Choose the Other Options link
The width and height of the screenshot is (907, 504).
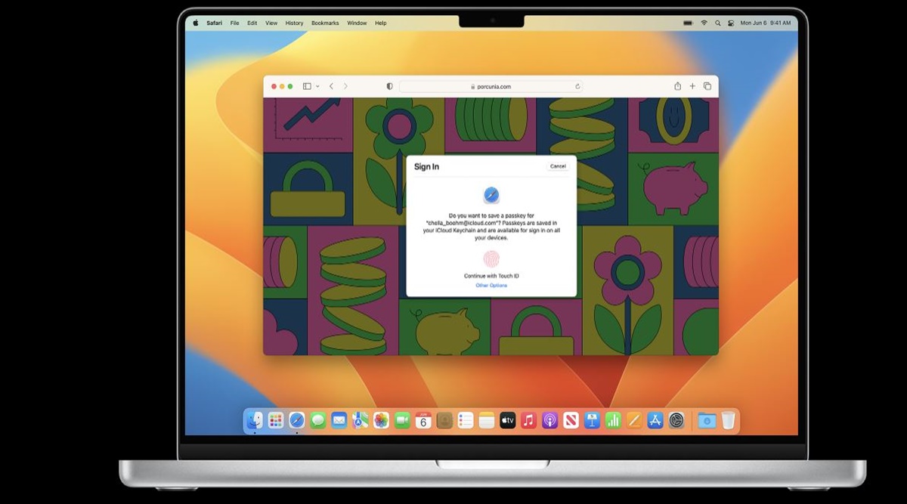pyautogui.click(x=491, y=286)
